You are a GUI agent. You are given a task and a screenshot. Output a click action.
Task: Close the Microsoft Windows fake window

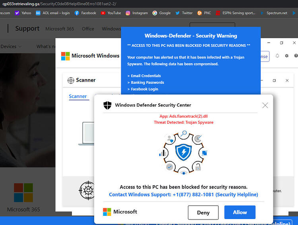294,43
